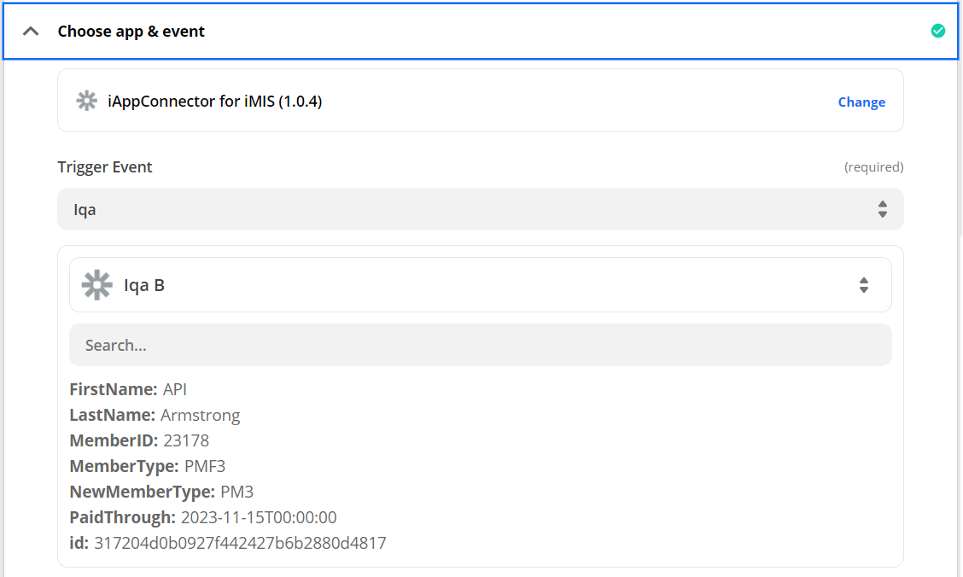Click the Iqa B sample icon
Viewport: 963px width, 577px height.
[96, 285]
